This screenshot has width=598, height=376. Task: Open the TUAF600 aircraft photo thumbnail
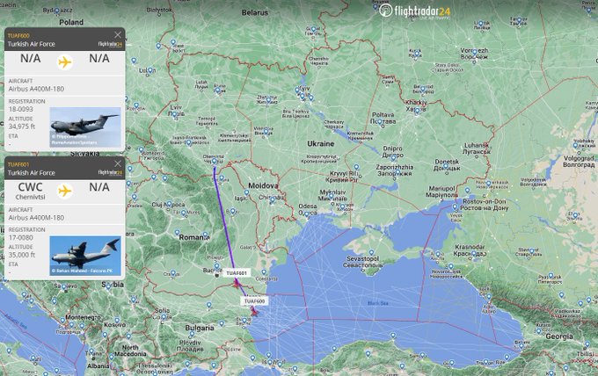[x=85, y=127]
